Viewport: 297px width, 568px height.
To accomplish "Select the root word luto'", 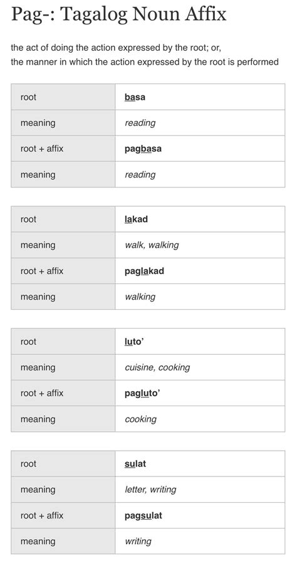I will click(x=134, y=342).
